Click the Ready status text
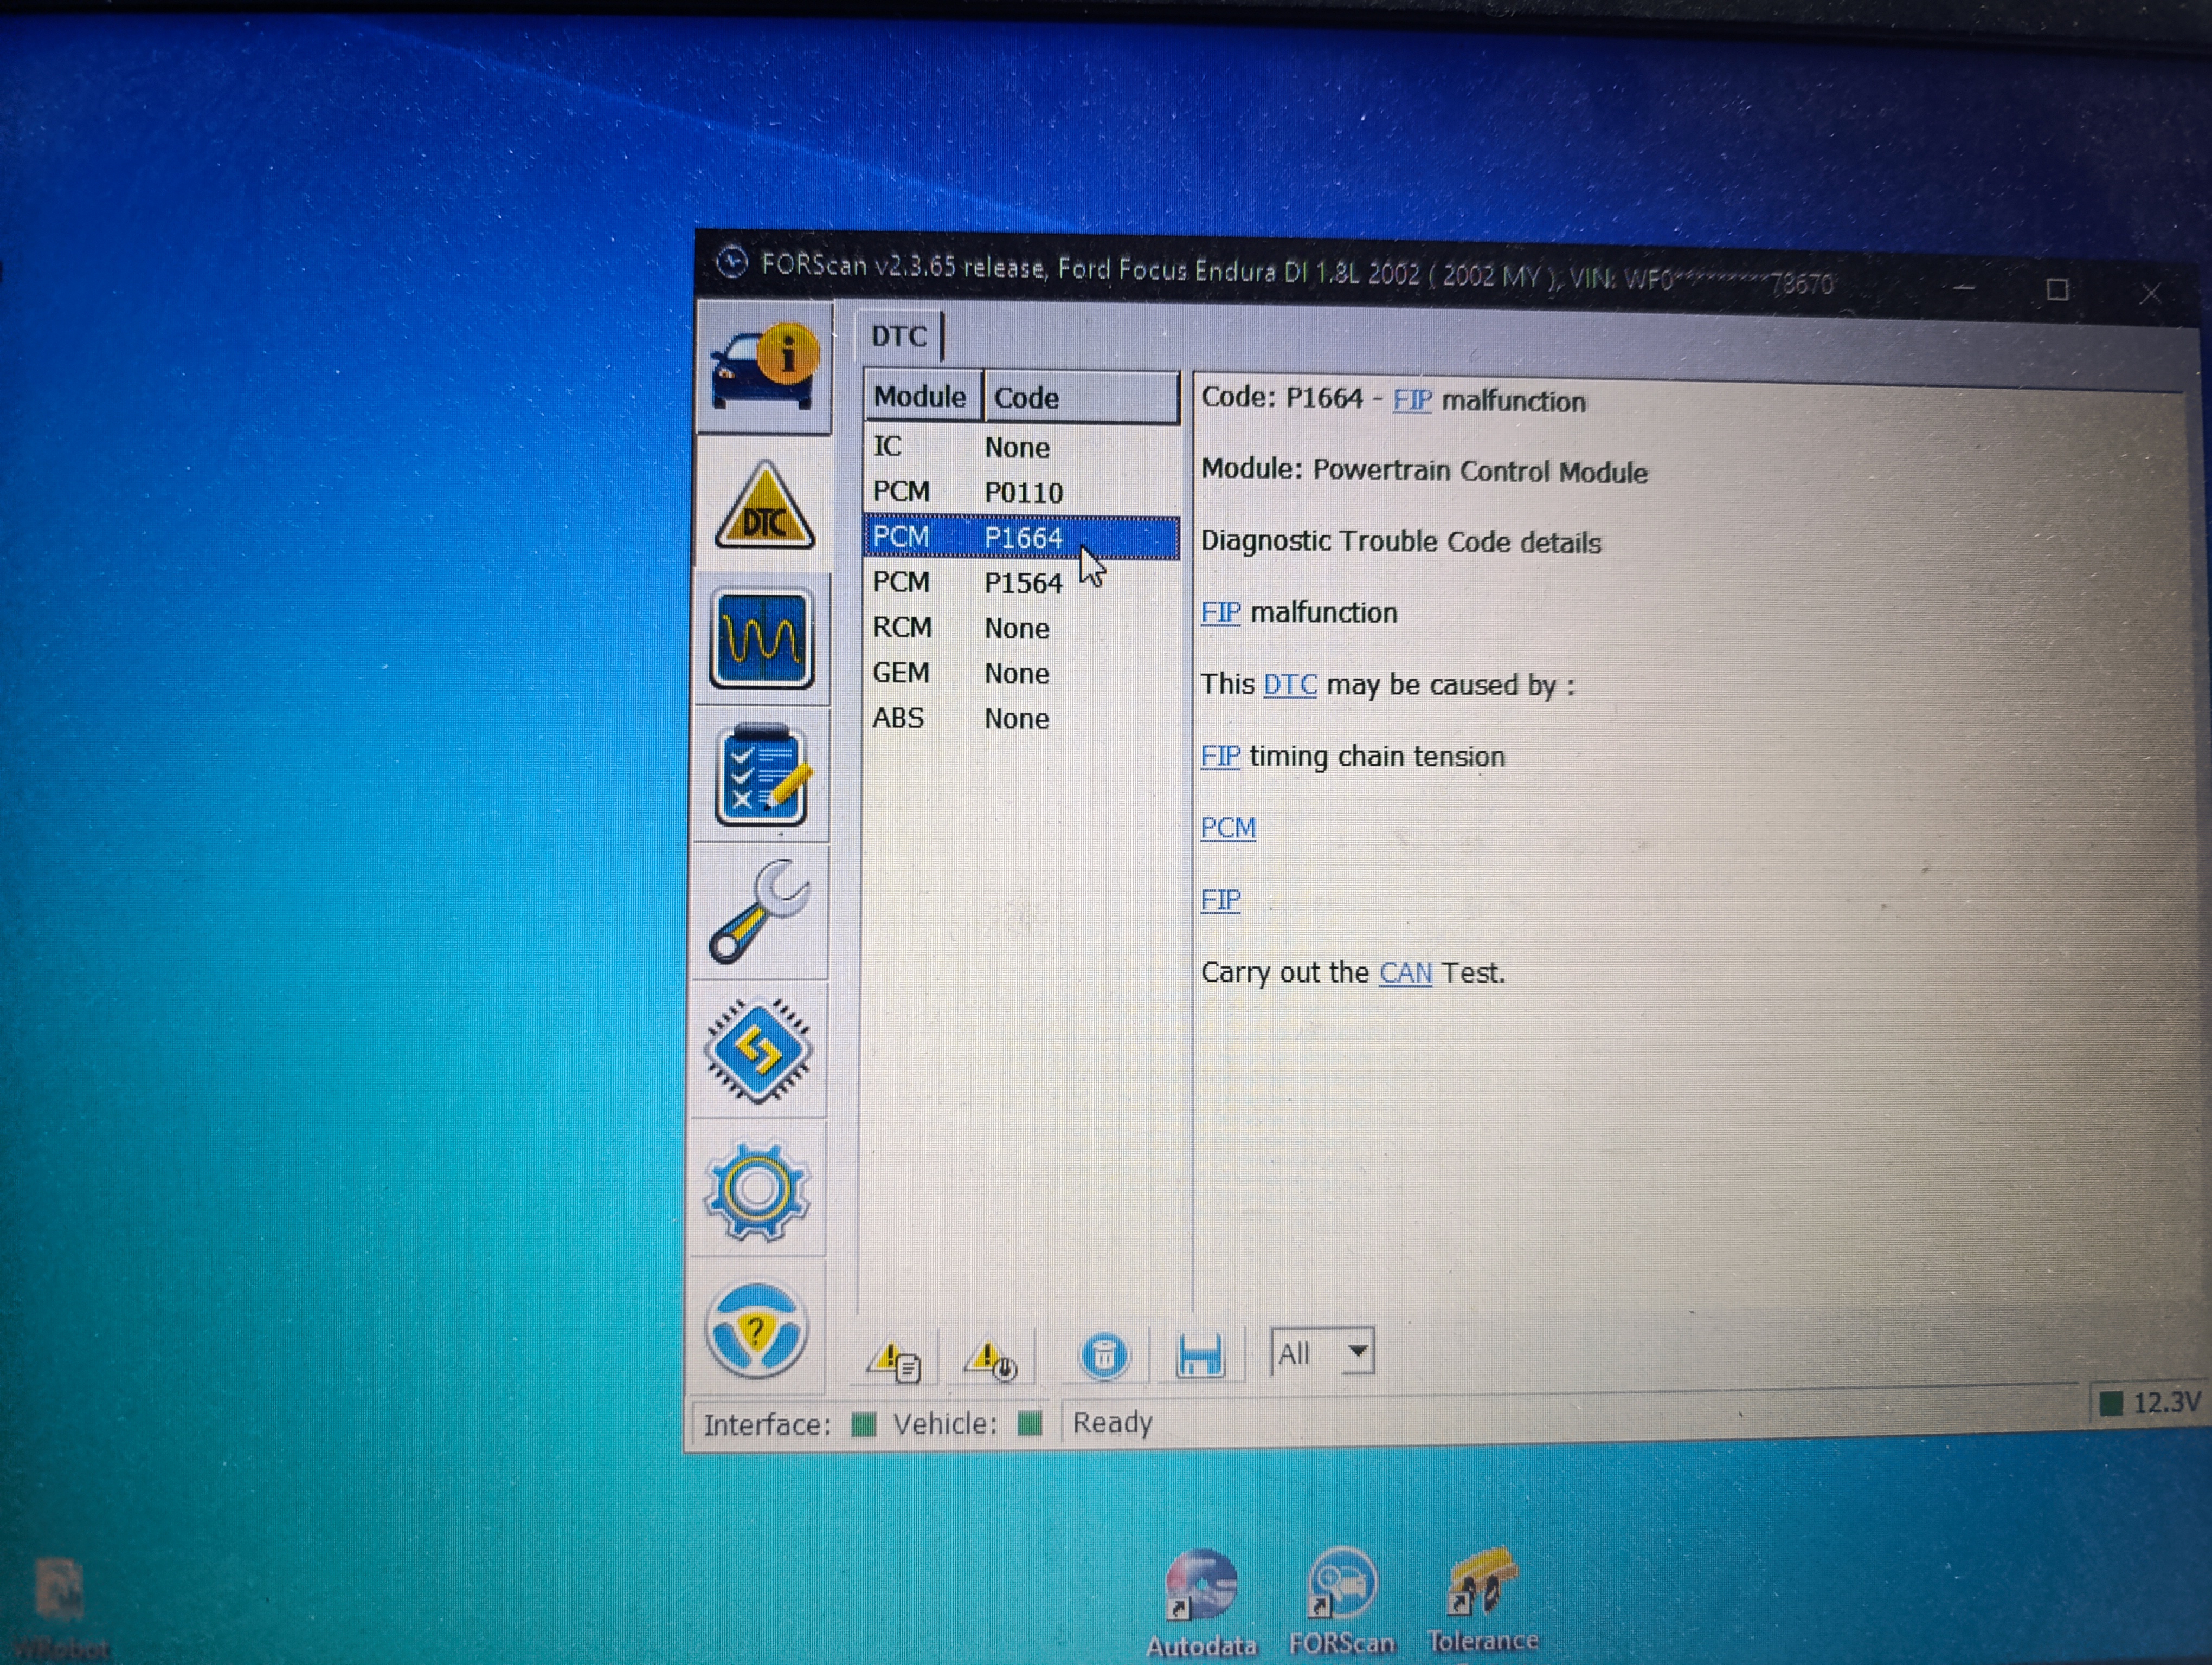 click(1112, 1422)
